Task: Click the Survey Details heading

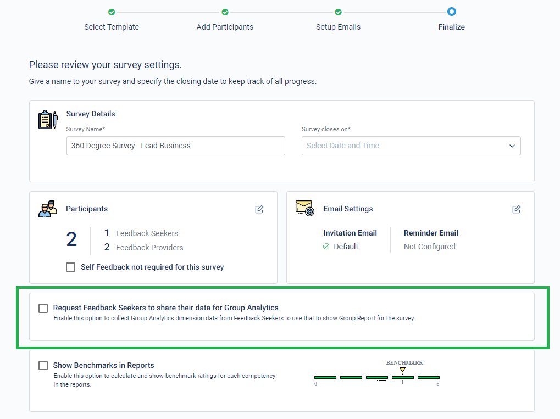Action: click(91, 114)
